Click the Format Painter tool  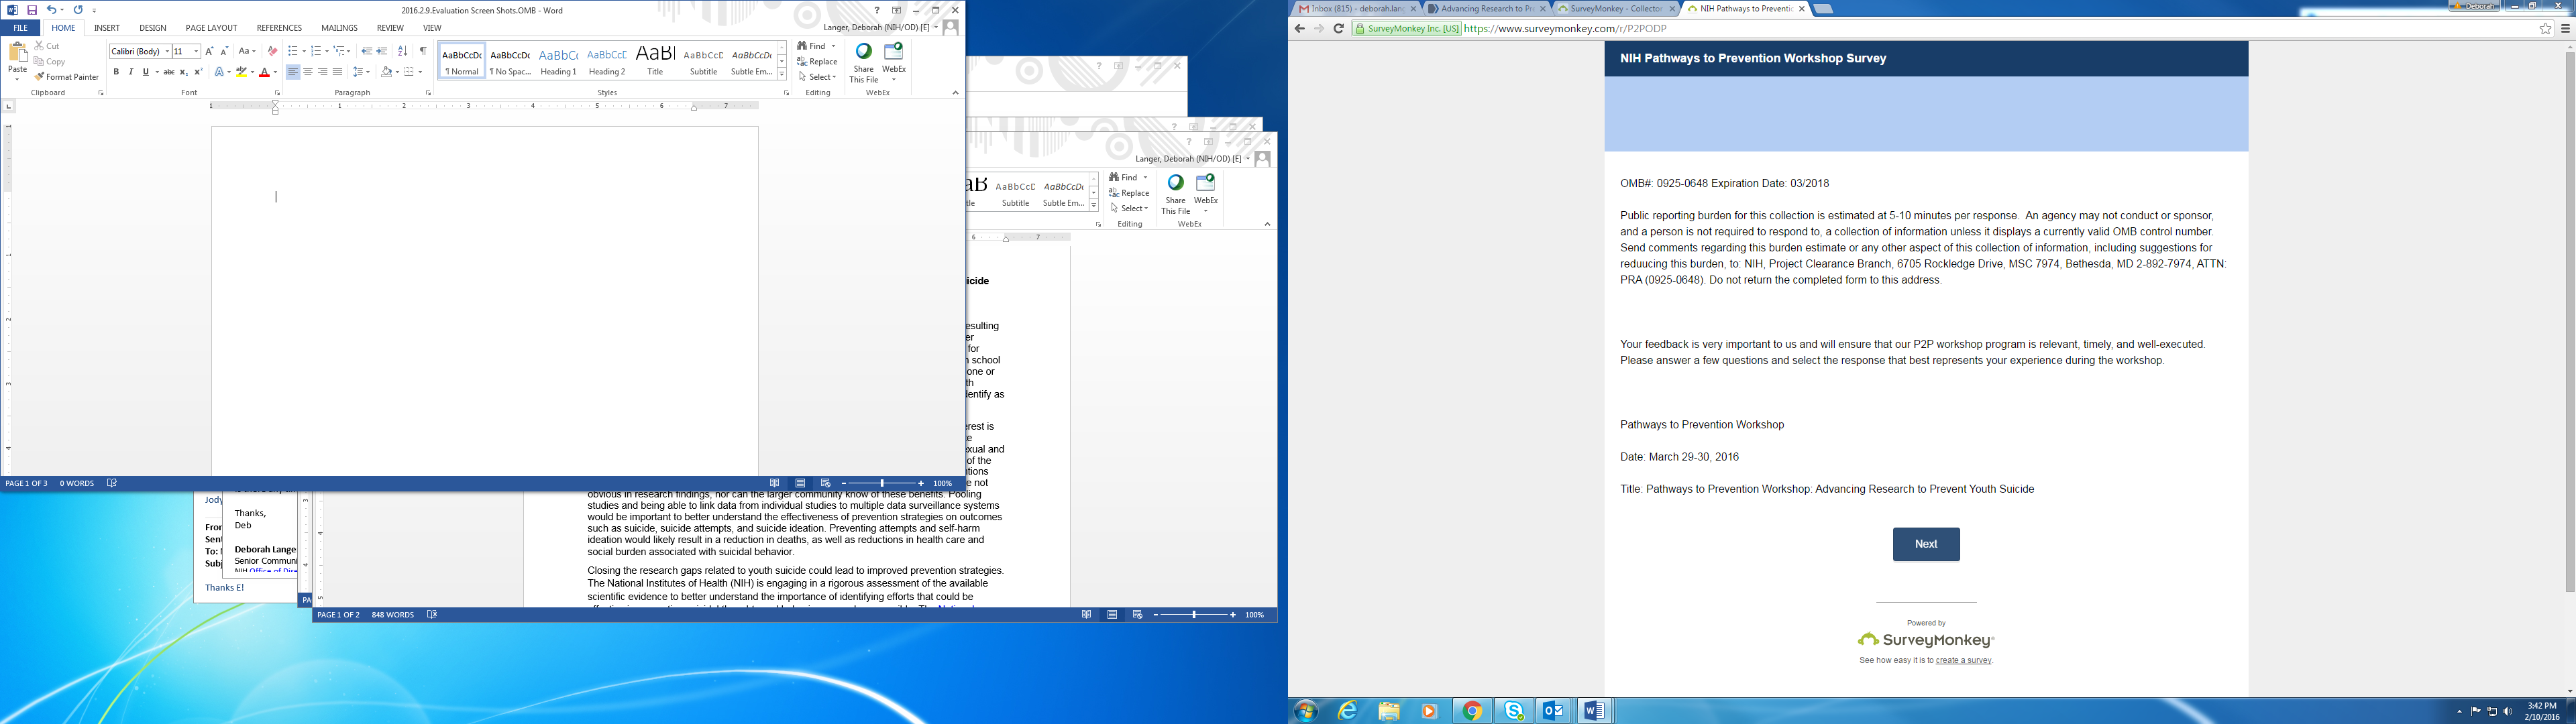tap(66, 77)
